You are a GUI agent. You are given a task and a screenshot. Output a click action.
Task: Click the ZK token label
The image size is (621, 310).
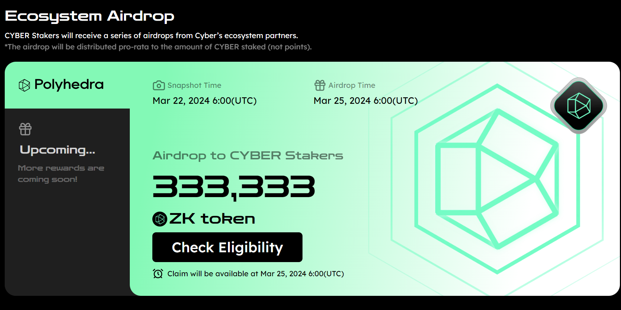point(212,219)
